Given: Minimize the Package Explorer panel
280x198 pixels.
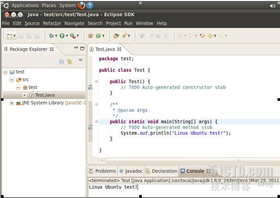Looking at the screenshot, I should (76, 48).
